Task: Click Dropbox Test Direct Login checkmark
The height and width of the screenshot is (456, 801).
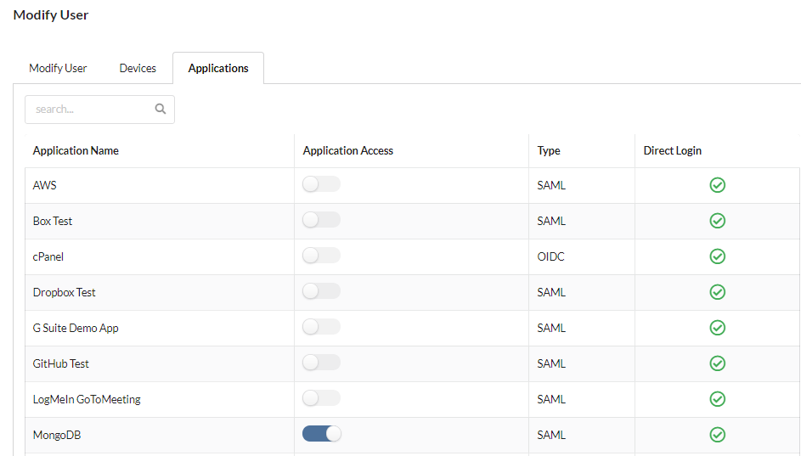Action: click(717, 292)
